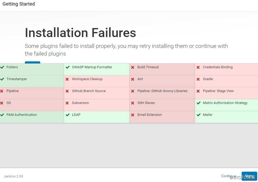
Task: Click the partially hidden blue button under heading
Action: coord(33,62)
